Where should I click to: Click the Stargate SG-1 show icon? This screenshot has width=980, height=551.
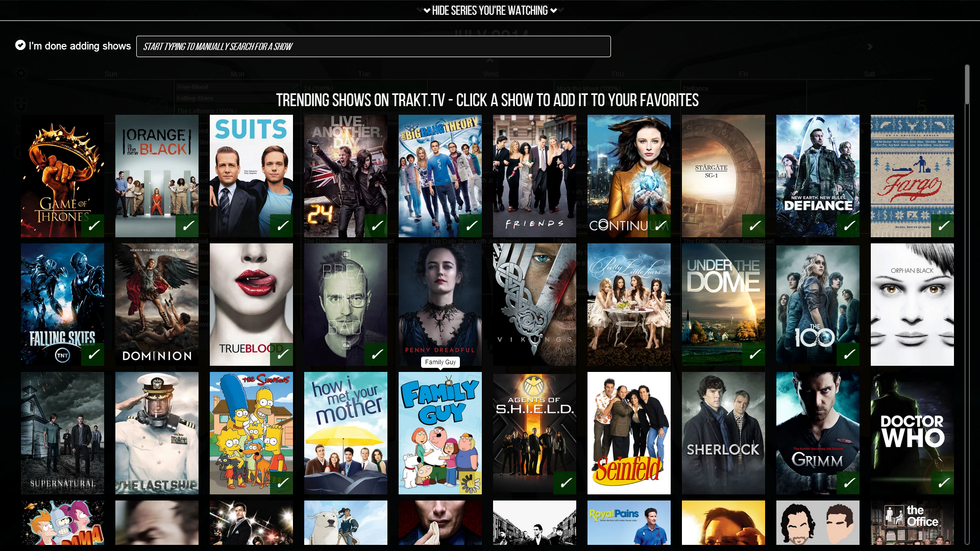point(723,176)
